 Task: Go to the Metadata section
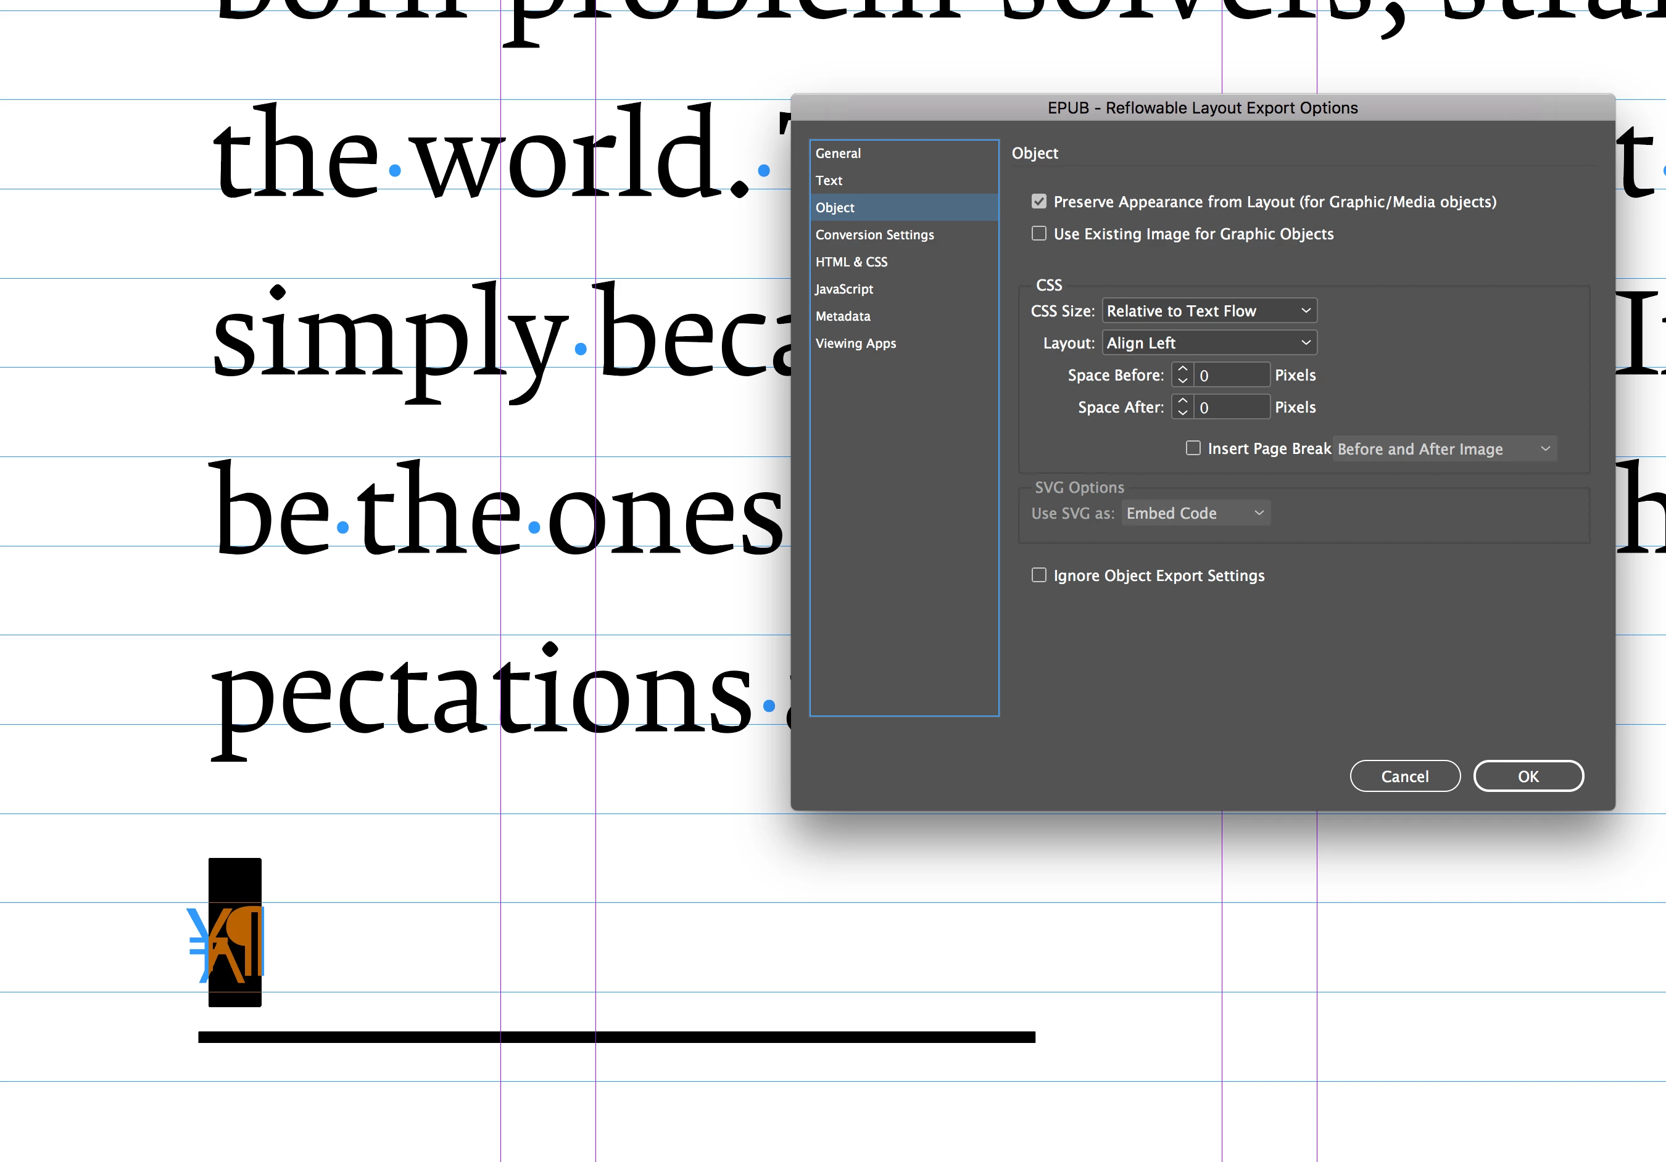point(842,316)
